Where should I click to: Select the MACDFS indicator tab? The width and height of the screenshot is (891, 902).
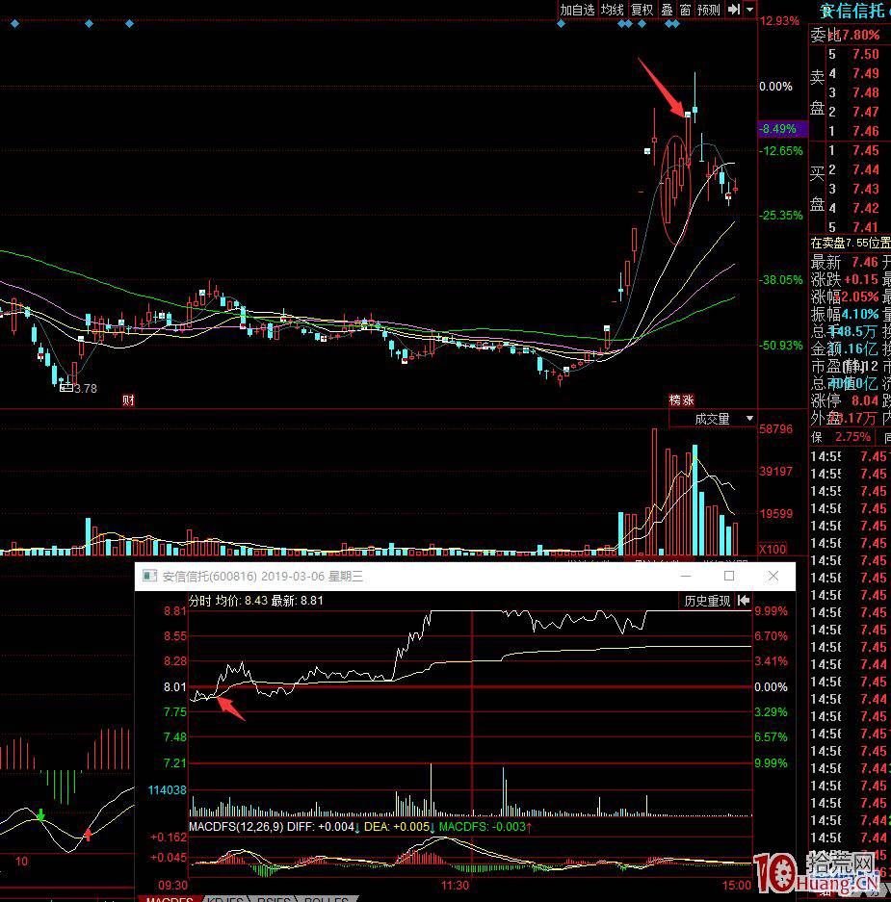click(170, 898)
